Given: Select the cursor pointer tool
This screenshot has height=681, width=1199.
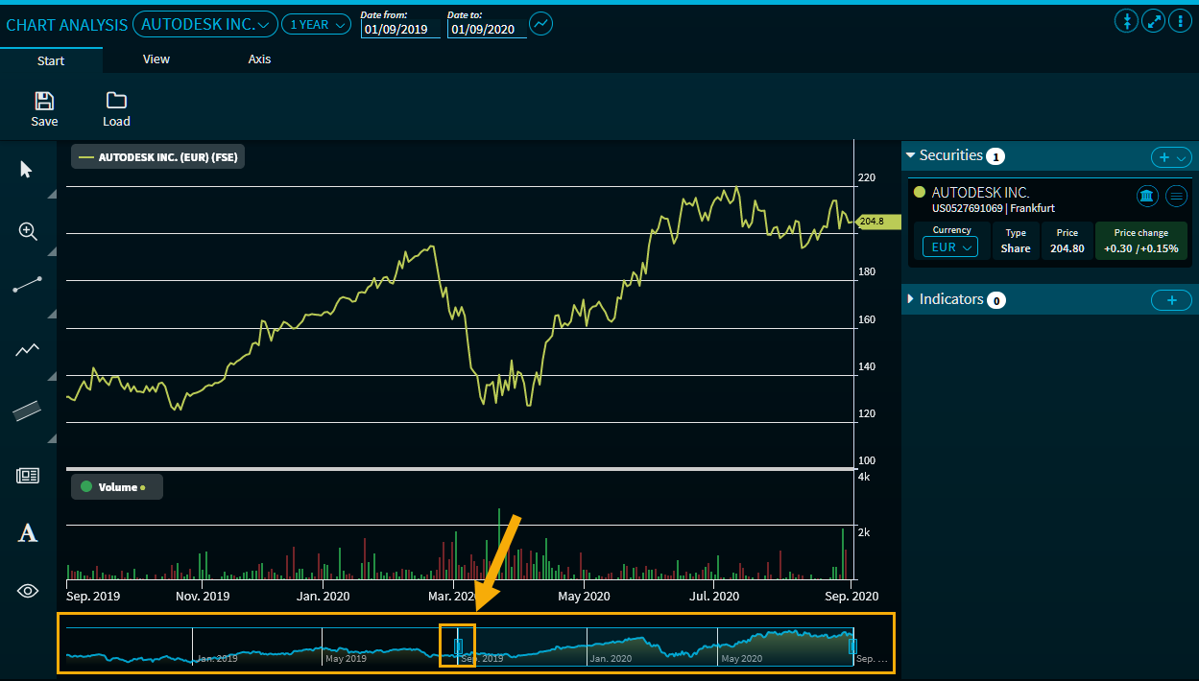Looking at the screenshot, I should (26, 170).
